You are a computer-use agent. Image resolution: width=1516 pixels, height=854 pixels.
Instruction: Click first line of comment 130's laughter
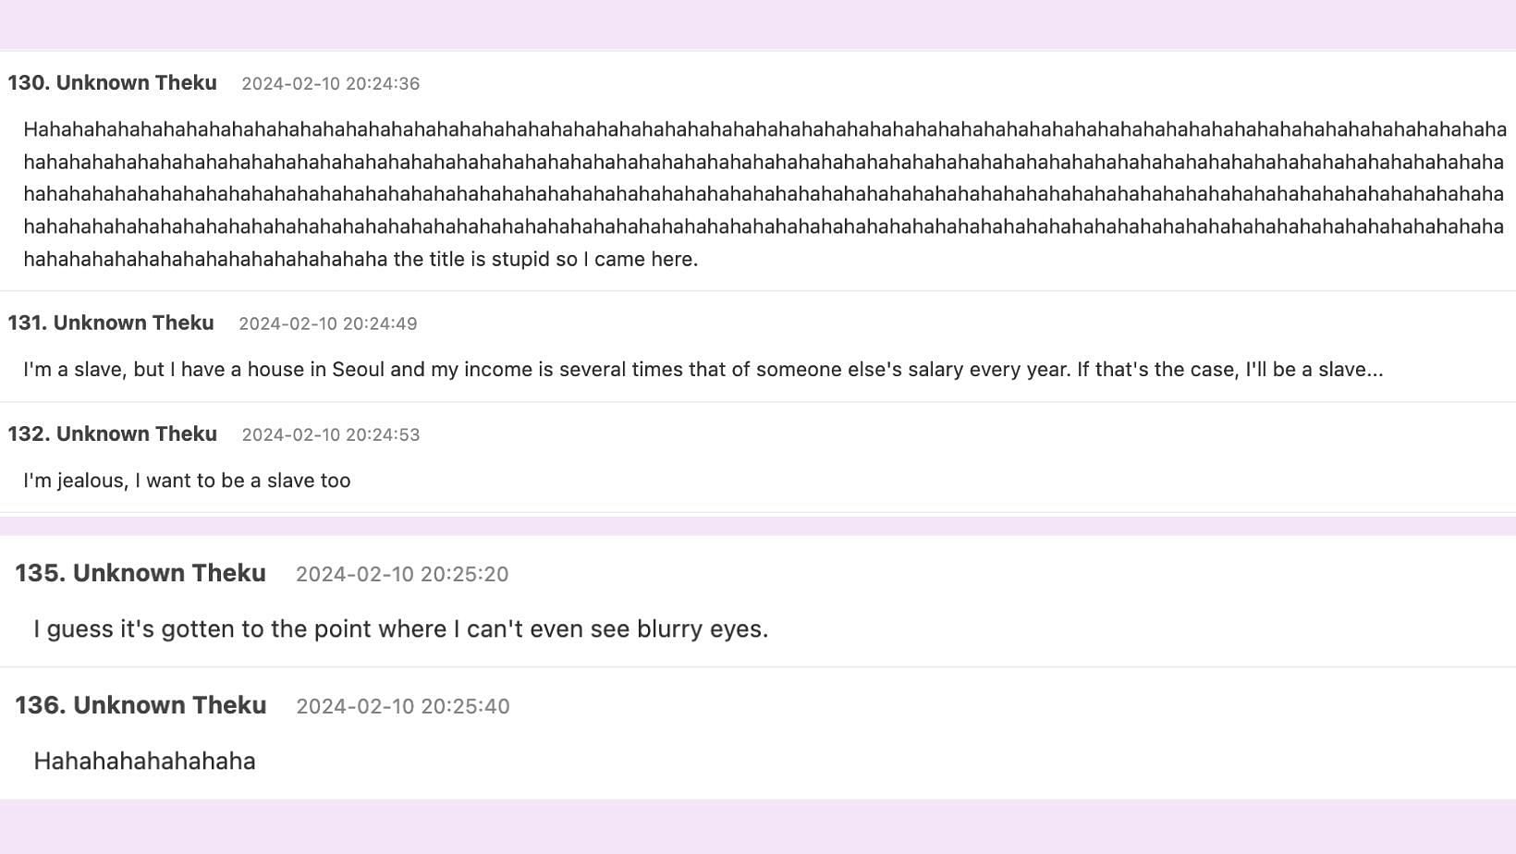pyautogui.click(x=764, y=130)
